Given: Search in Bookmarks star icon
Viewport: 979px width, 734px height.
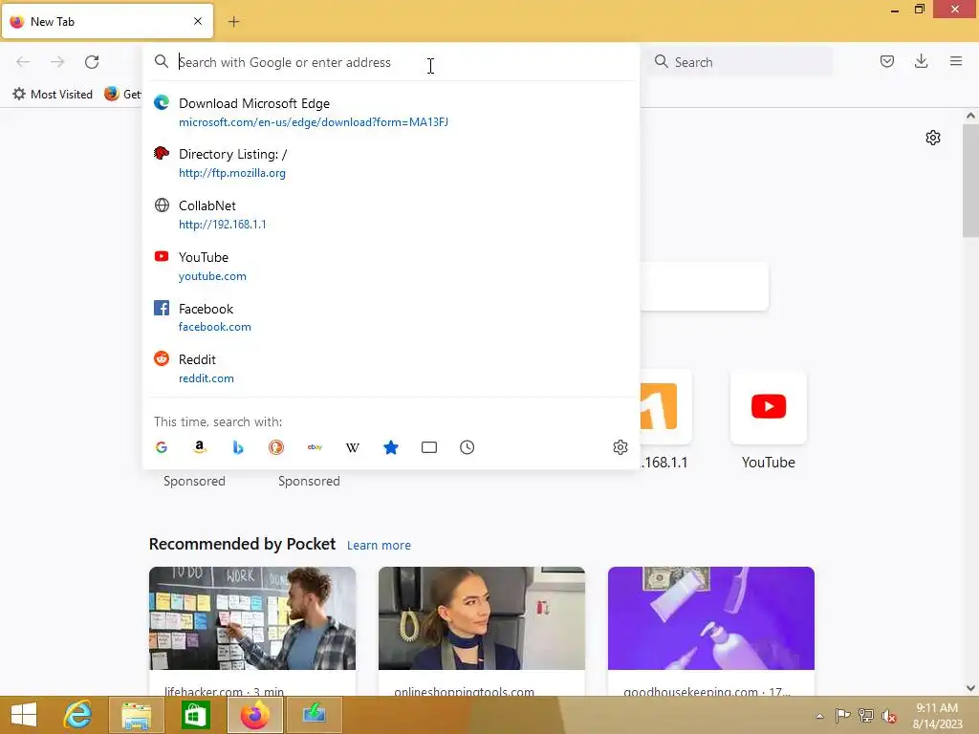Looking at the screenshot, I should (x=391, y=447).
